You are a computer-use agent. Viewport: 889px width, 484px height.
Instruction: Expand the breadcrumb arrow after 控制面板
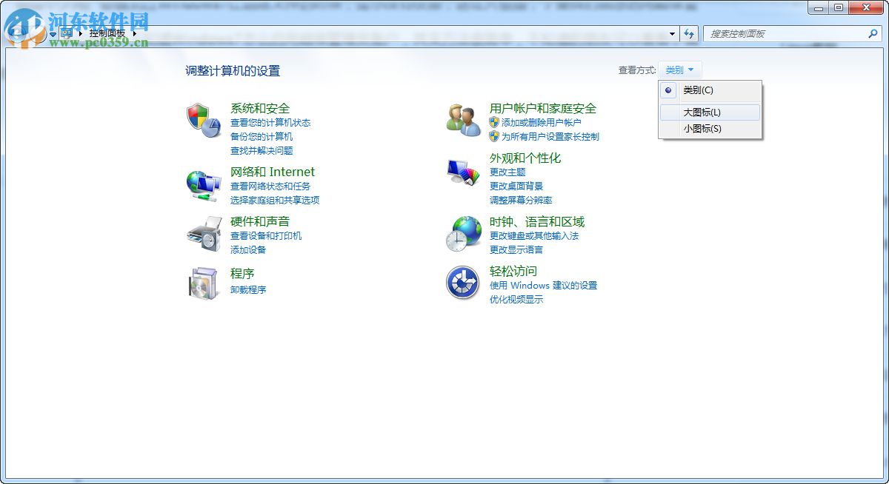(x=137, y=33)
